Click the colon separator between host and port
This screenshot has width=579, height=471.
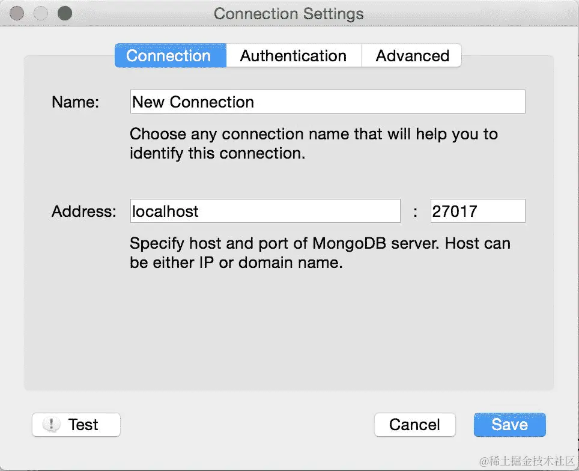click(x=416, y=212)
